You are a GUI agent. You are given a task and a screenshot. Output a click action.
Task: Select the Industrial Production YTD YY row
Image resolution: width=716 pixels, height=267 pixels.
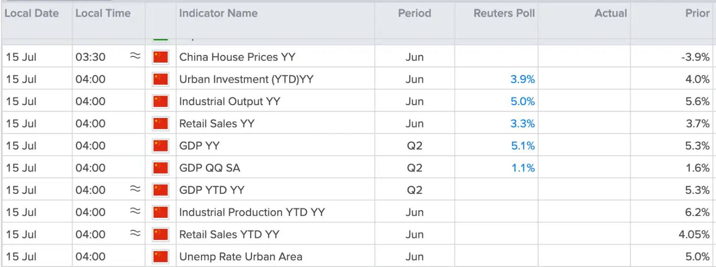[358, 212]
